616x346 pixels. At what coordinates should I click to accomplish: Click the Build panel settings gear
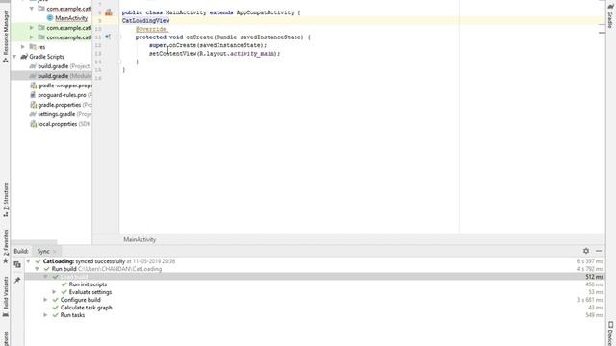[586, 251]
